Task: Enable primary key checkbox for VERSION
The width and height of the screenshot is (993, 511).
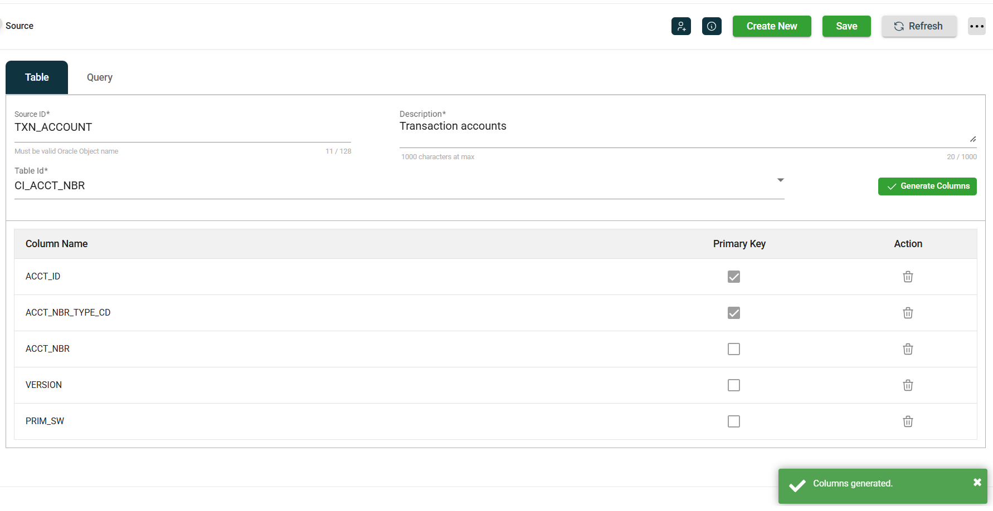Action: pyautogui.click(x=733, y=385)
